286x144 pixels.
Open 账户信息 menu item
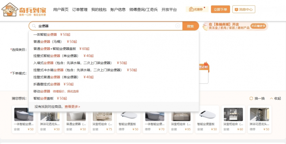pyautogui.click(x=118, y=9)
